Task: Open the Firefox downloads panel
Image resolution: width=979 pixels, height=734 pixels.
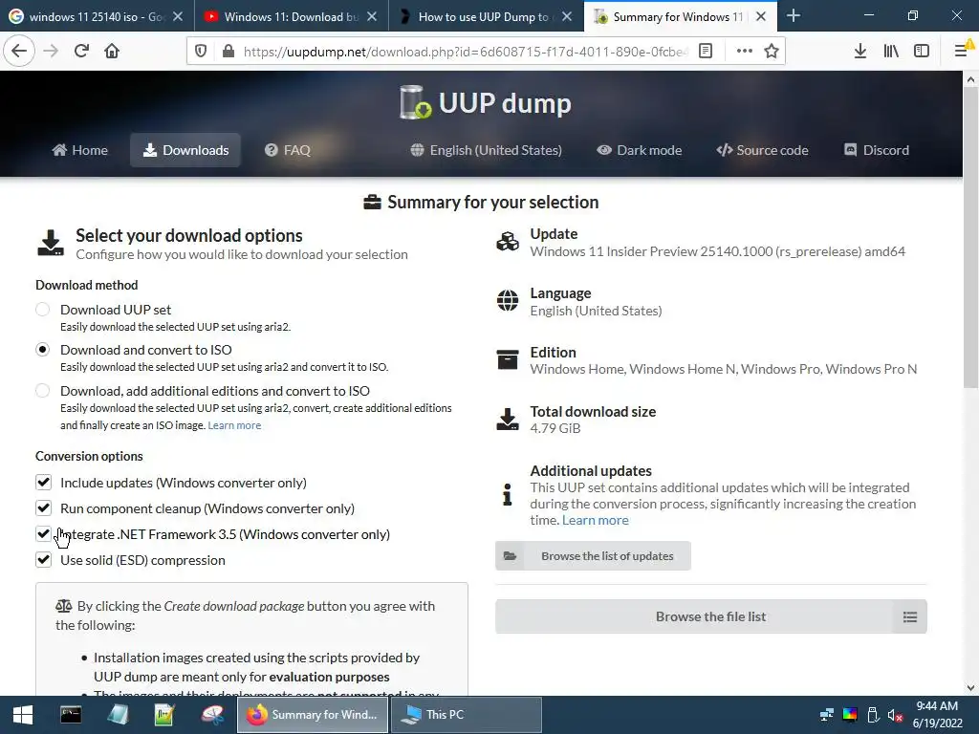Action: coord(860,52)
